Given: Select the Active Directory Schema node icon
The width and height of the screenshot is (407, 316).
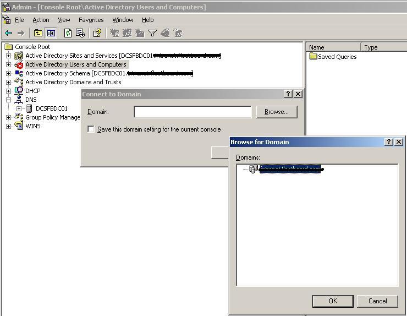Looking at the screenshot, I should click(19, 73).
